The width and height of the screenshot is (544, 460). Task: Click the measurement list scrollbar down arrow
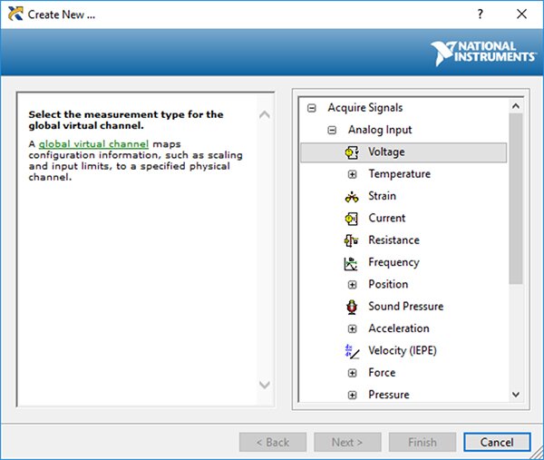click(516, 395)
